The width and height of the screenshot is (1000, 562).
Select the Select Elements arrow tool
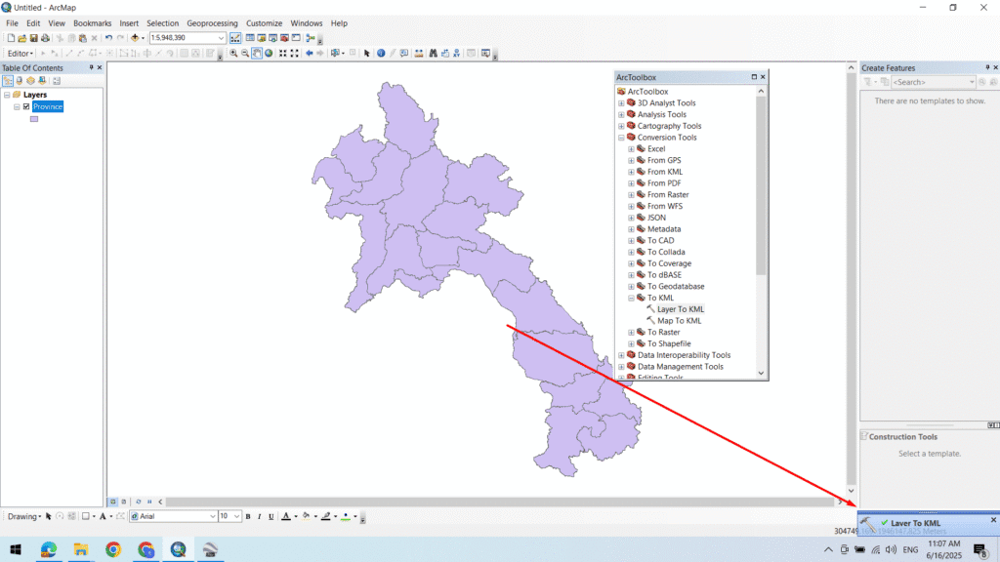click(x=367, y=54)
